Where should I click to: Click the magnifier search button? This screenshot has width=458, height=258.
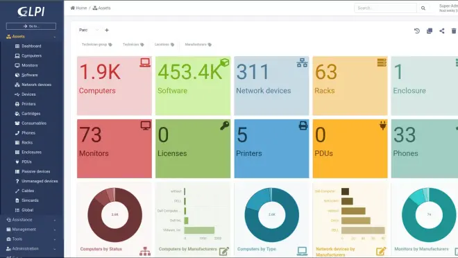point(423,8)
